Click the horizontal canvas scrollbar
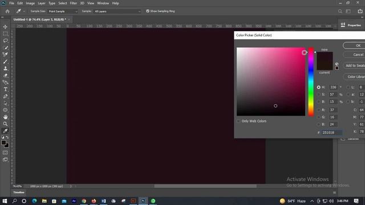The width and height of the screenshot is (365, 205). [205, 186]
